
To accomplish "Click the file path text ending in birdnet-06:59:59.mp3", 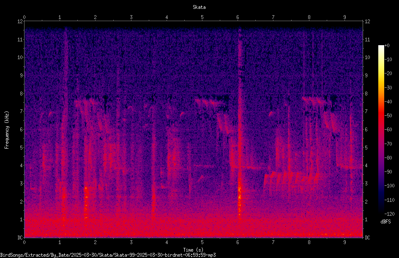I will (x=108, y=255).
